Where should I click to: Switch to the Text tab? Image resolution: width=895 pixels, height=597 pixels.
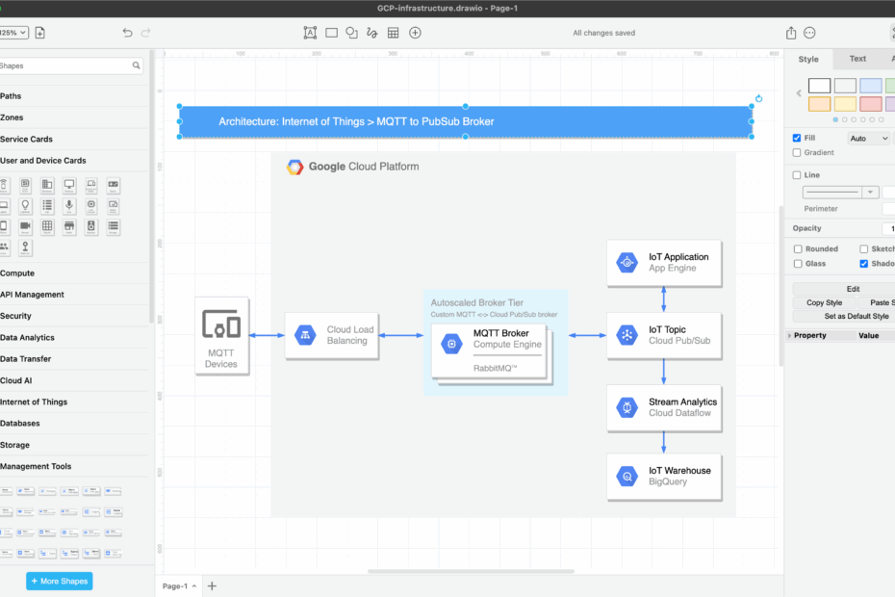(x=857, y=59)
